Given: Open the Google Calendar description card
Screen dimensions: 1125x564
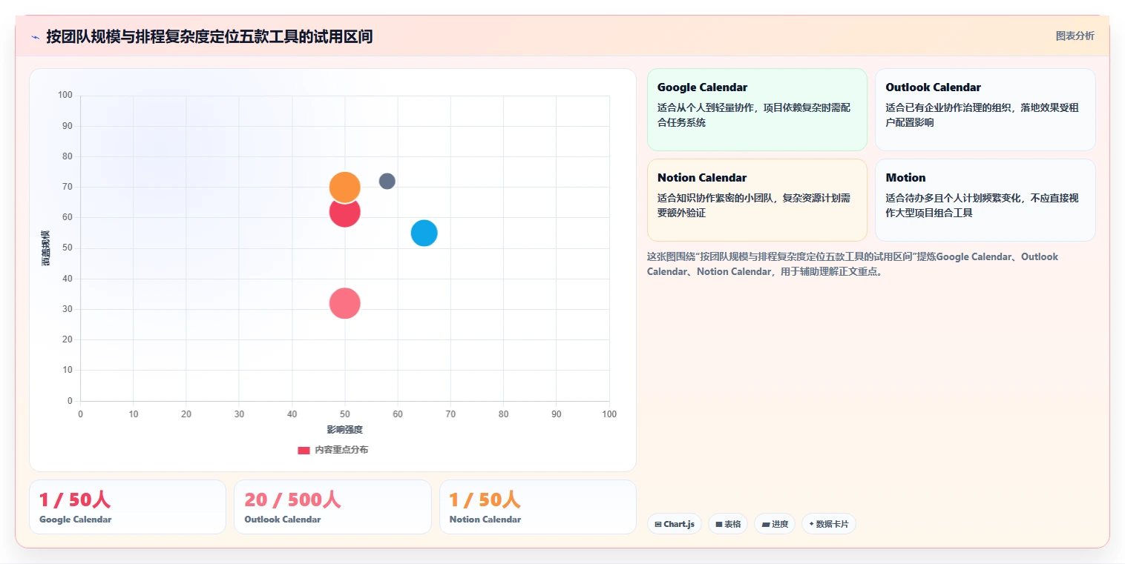Looking at the screenshot, I should (x=757, y=110).
